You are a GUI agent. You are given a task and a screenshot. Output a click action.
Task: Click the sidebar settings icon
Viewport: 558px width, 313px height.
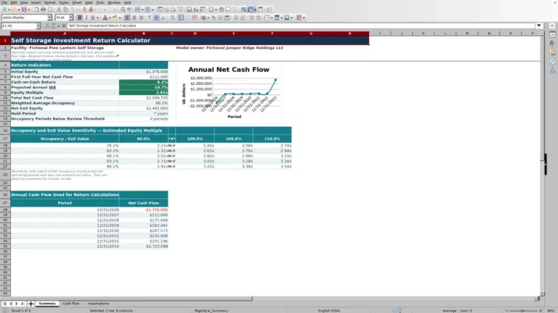(x=552, y=26)
